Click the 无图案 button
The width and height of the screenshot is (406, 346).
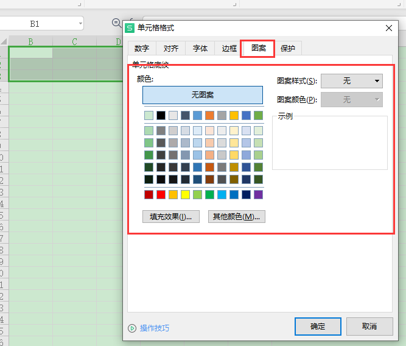point(203,95)
